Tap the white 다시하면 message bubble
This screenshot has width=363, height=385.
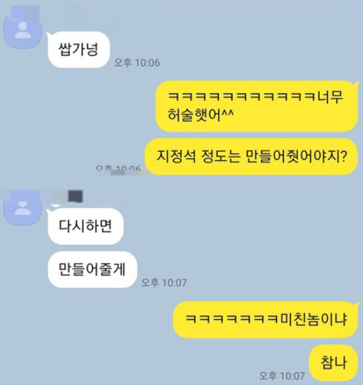tap(85, 226)
